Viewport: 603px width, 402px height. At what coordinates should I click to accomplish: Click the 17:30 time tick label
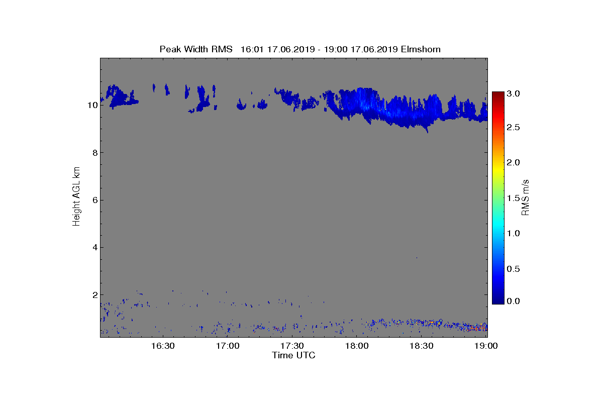292,346
